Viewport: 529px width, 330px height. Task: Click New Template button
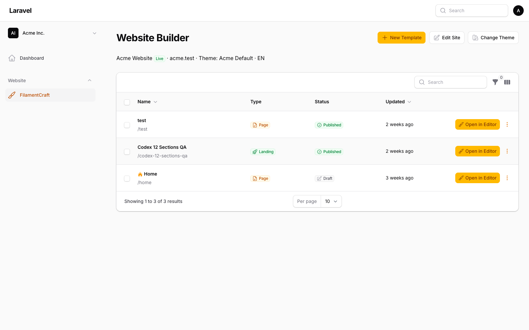401,38
